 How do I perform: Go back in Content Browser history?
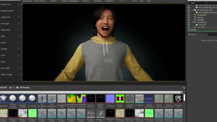[10, 88]
